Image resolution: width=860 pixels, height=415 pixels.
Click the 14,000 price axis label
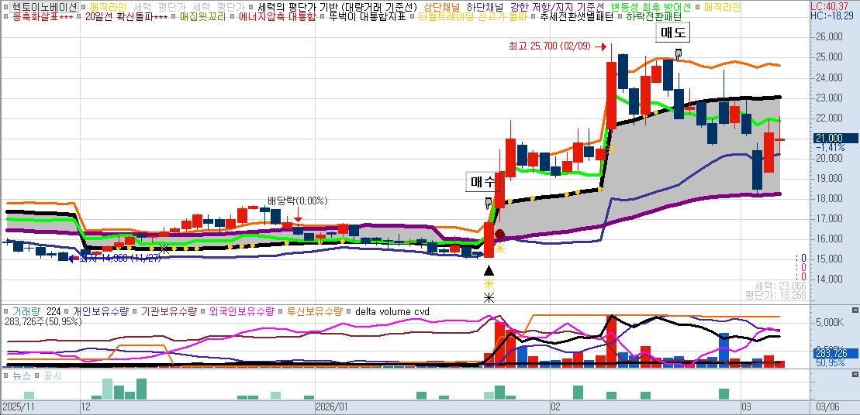pyautogui.click(x=829, y=280)
